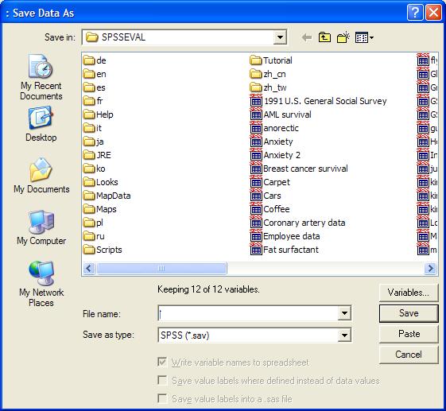
Task: Select the Carpet data file
Action: 270,182
